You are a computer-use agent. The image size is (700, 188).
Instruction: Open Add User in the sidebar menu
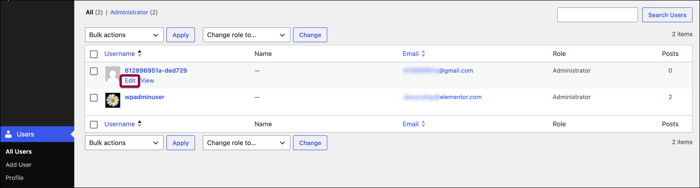pyautogui.click(x=19, y=165)
